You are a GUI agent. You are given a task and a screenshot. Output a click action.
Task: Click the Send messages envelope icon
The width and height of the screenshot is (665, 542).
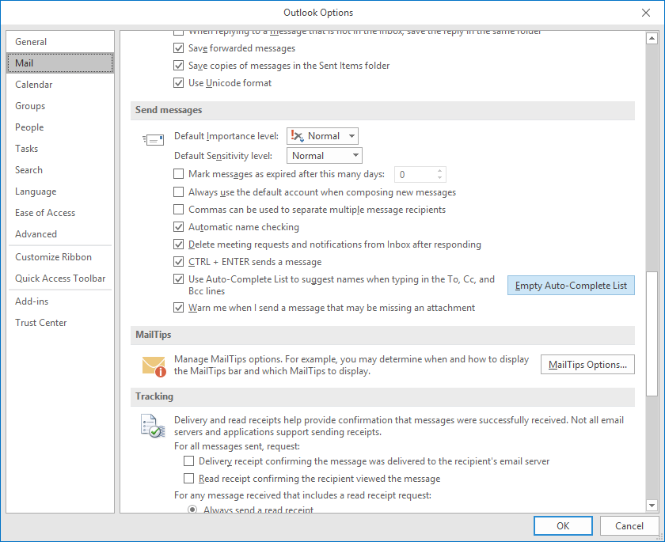153,140
